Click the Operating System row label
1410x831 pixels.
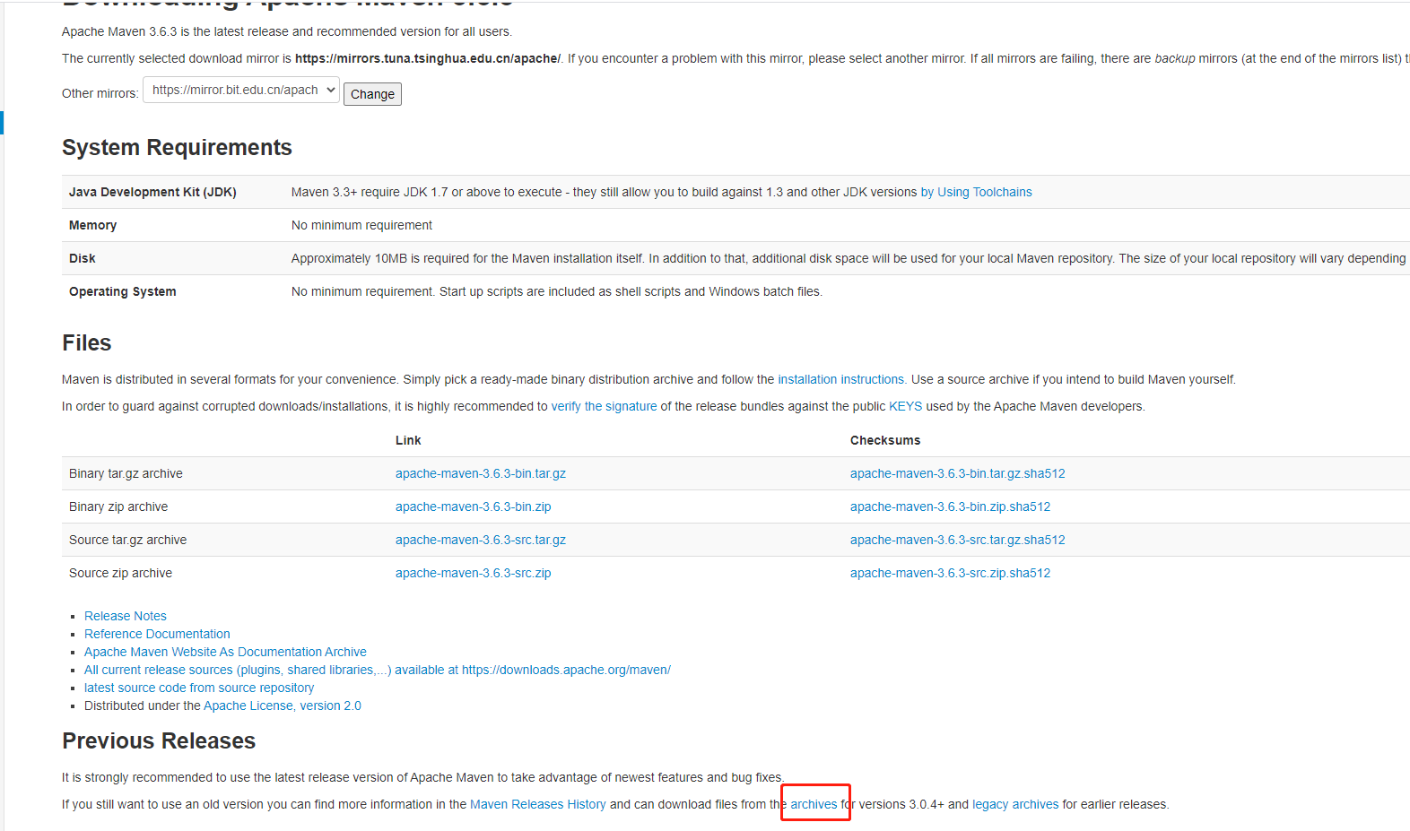coord(123,291)
